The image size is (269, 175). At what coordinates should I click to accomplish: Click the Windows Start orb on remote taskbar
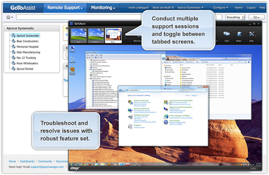tap(71, 165)
